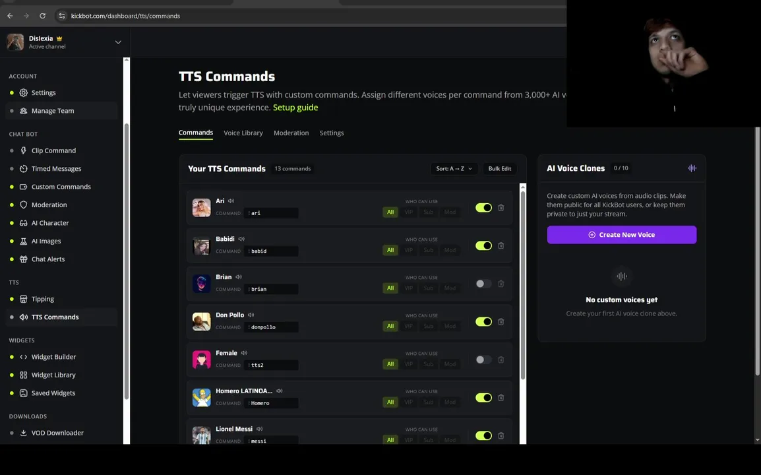The image size is (761, 475).
Task: Click the Widget Library grid icon
Action: pyautogui.click(x=23, y=375)
